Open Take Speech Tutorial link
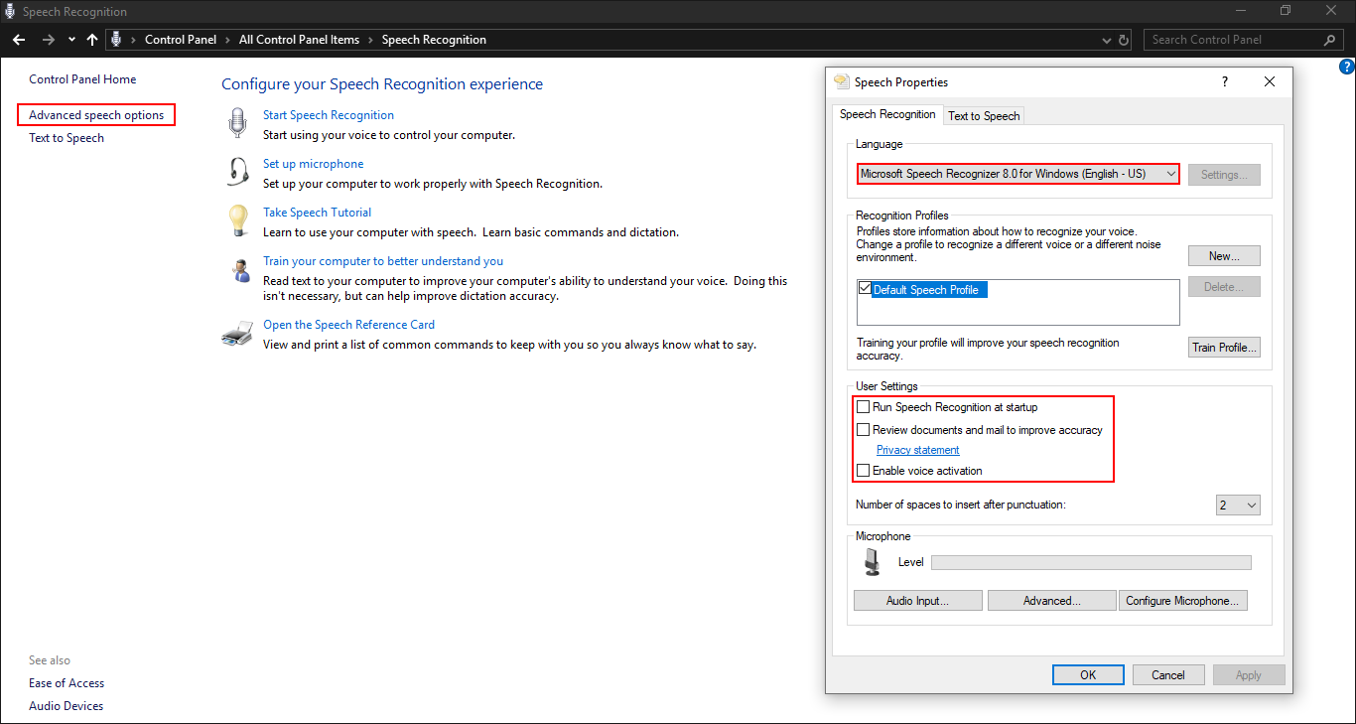The height and width of the screenshot is (724, 1356). click(x=317, y=213)
